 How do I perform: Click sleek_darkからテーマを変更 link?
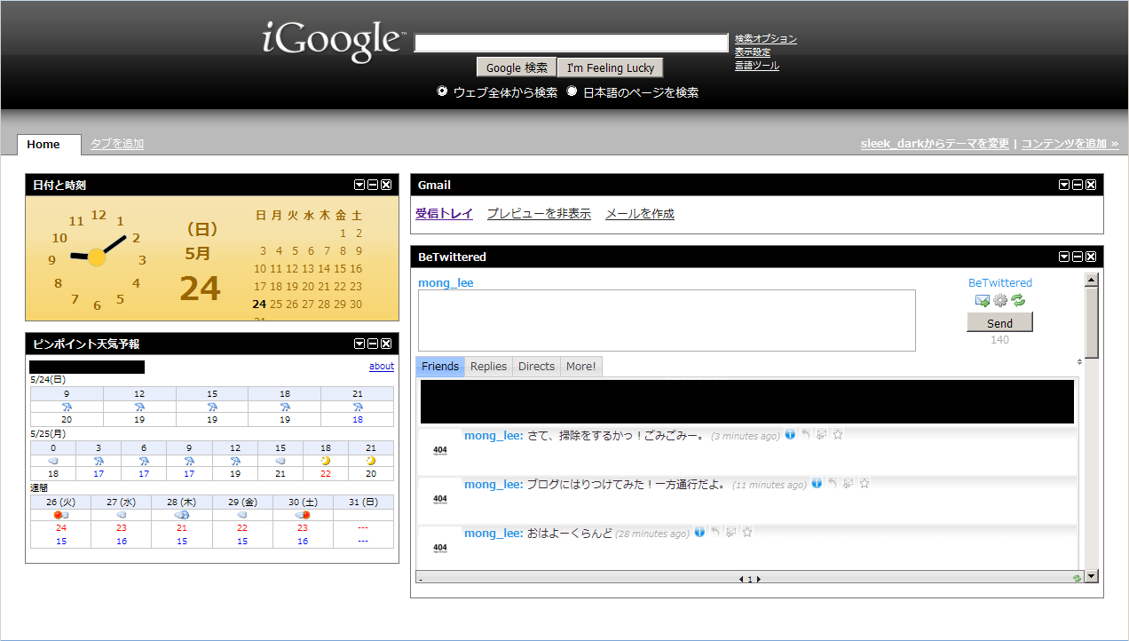(x=935, y=144)
